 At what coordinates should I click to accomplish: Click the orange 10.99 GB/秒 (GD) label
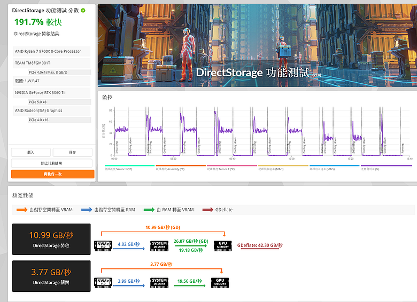pyautogui.click(x=163, y=227)
